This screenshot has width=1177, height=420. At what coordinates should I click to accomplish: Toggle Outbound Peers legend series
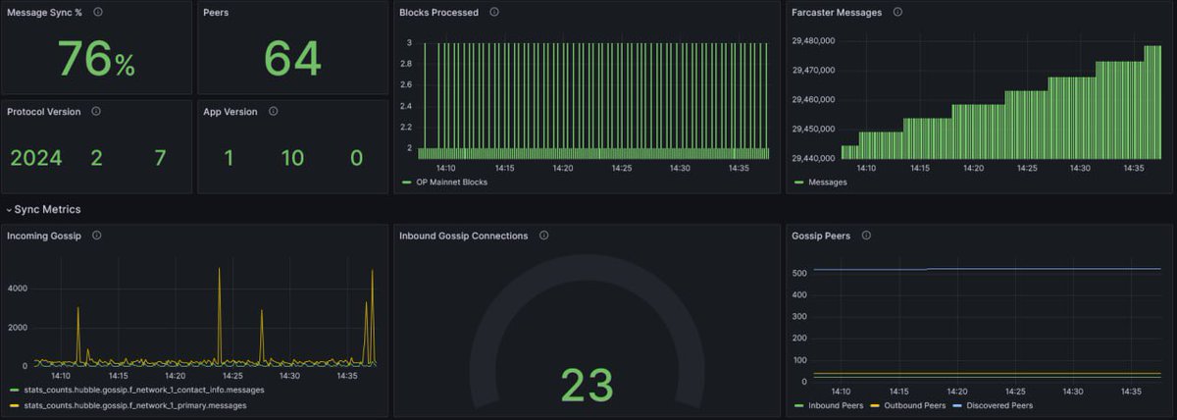click(x=916, y=404)
